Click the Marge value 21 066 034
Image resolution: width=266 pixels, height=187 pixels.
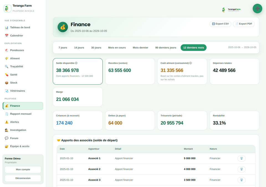(67, 99)
